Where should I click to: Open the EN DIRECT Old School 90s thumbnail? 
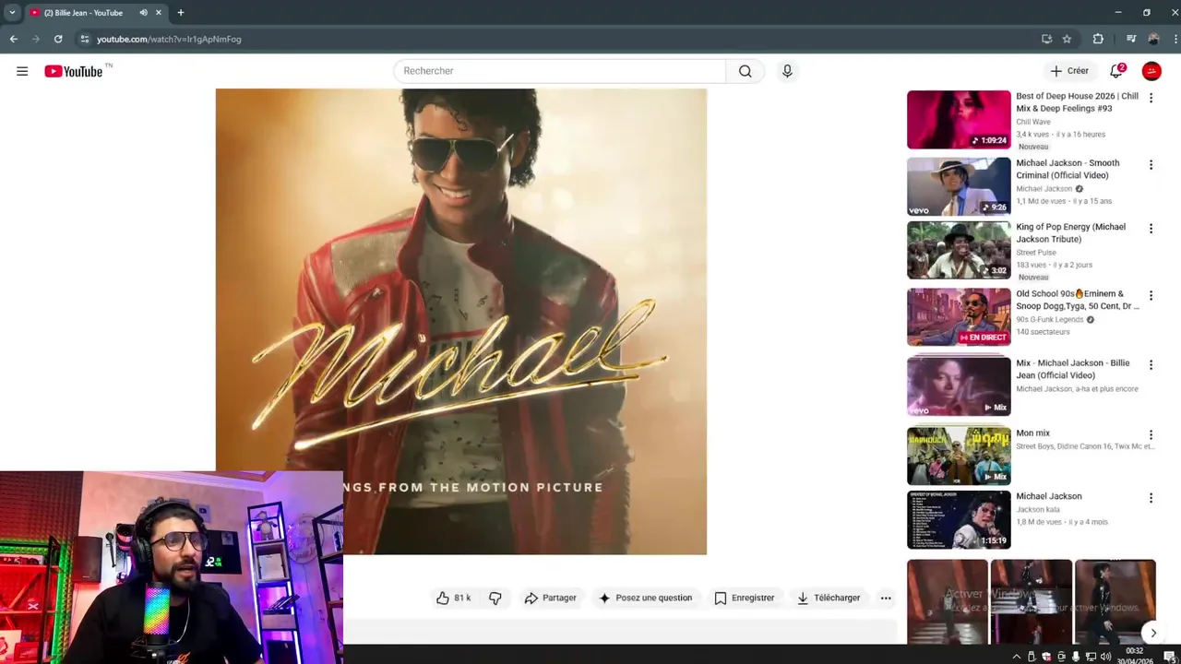[959, 317]
